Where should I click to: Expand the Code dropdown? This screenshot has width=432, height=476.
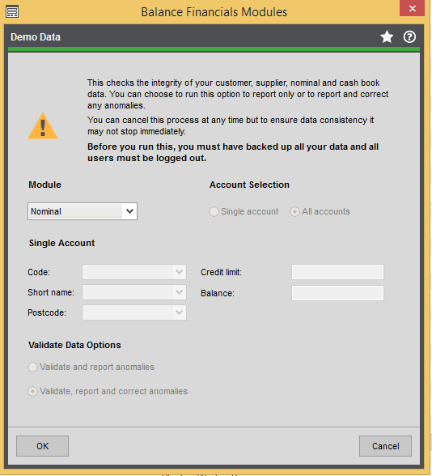[179, 272]
